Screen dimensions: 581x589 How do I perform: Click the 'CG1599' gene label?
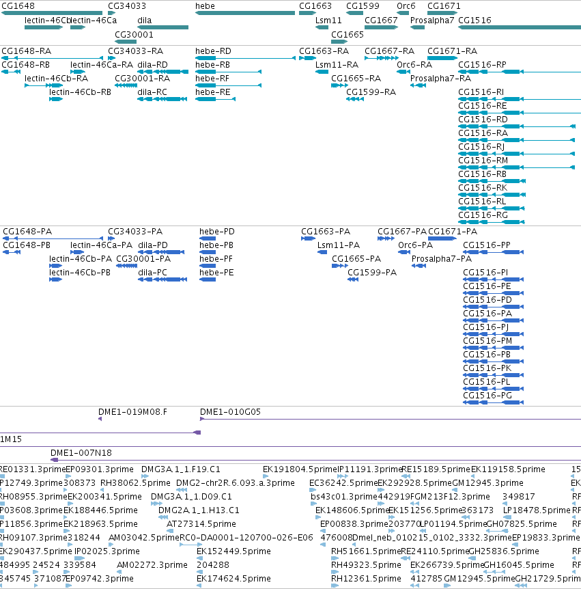tap(363, 6)
